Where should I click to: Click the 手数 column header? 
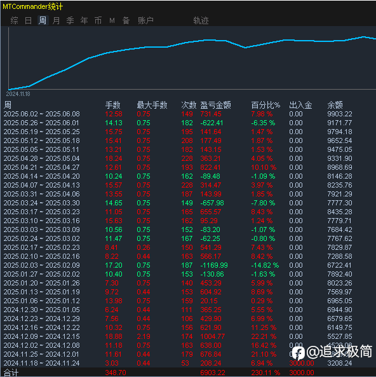point(112,105)
